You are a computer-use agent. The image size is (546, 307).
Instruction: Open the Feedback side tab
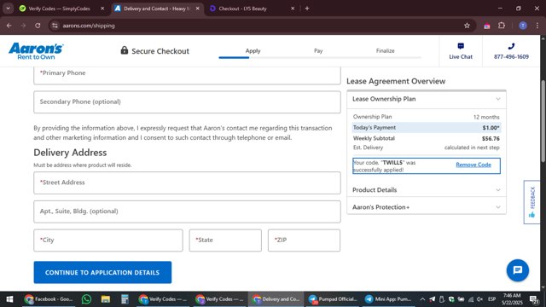click(531, 202)
